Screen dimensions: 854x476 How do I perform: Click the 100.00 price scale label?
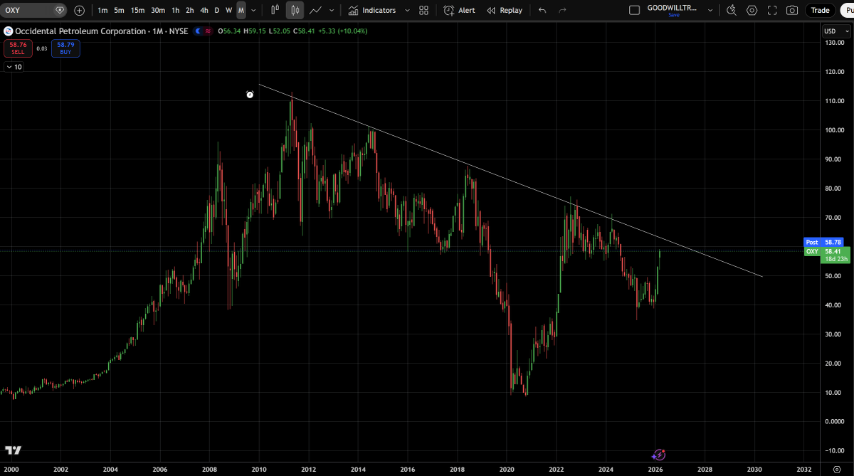(835, 130)
